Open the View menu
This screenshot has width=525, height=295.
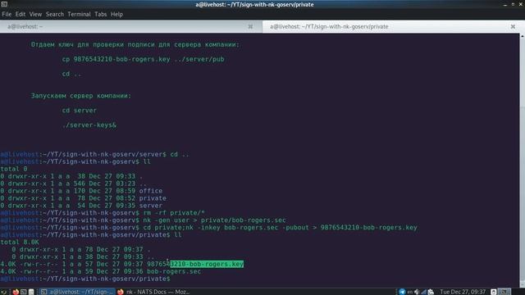pos(35,15)
